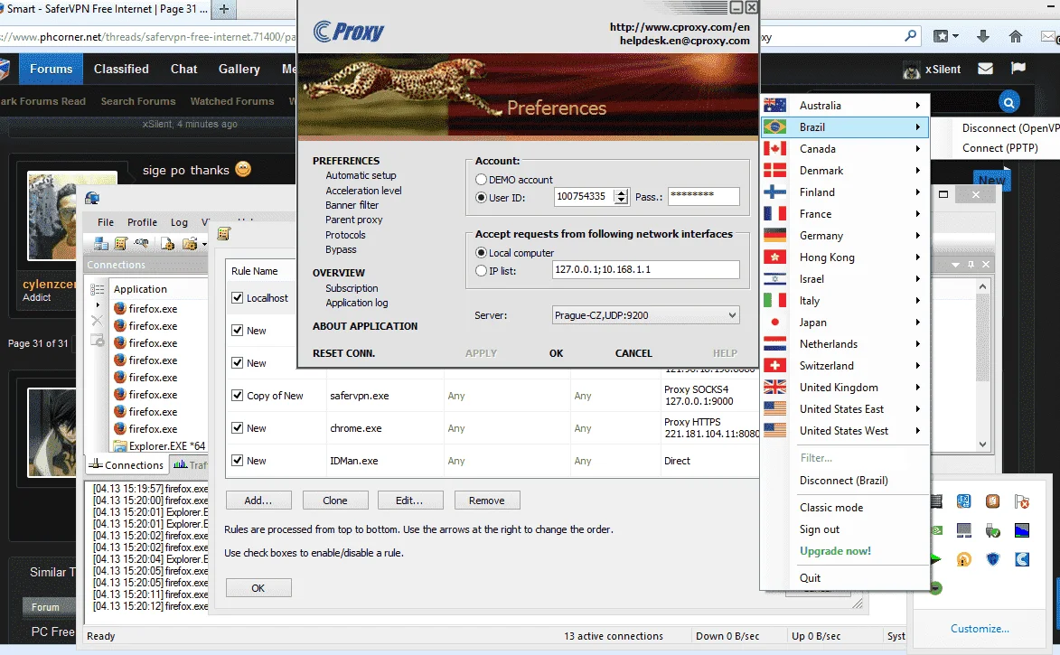Switch to the Connections tab at bottom
1060x655 pixels.
coord(127,464)
